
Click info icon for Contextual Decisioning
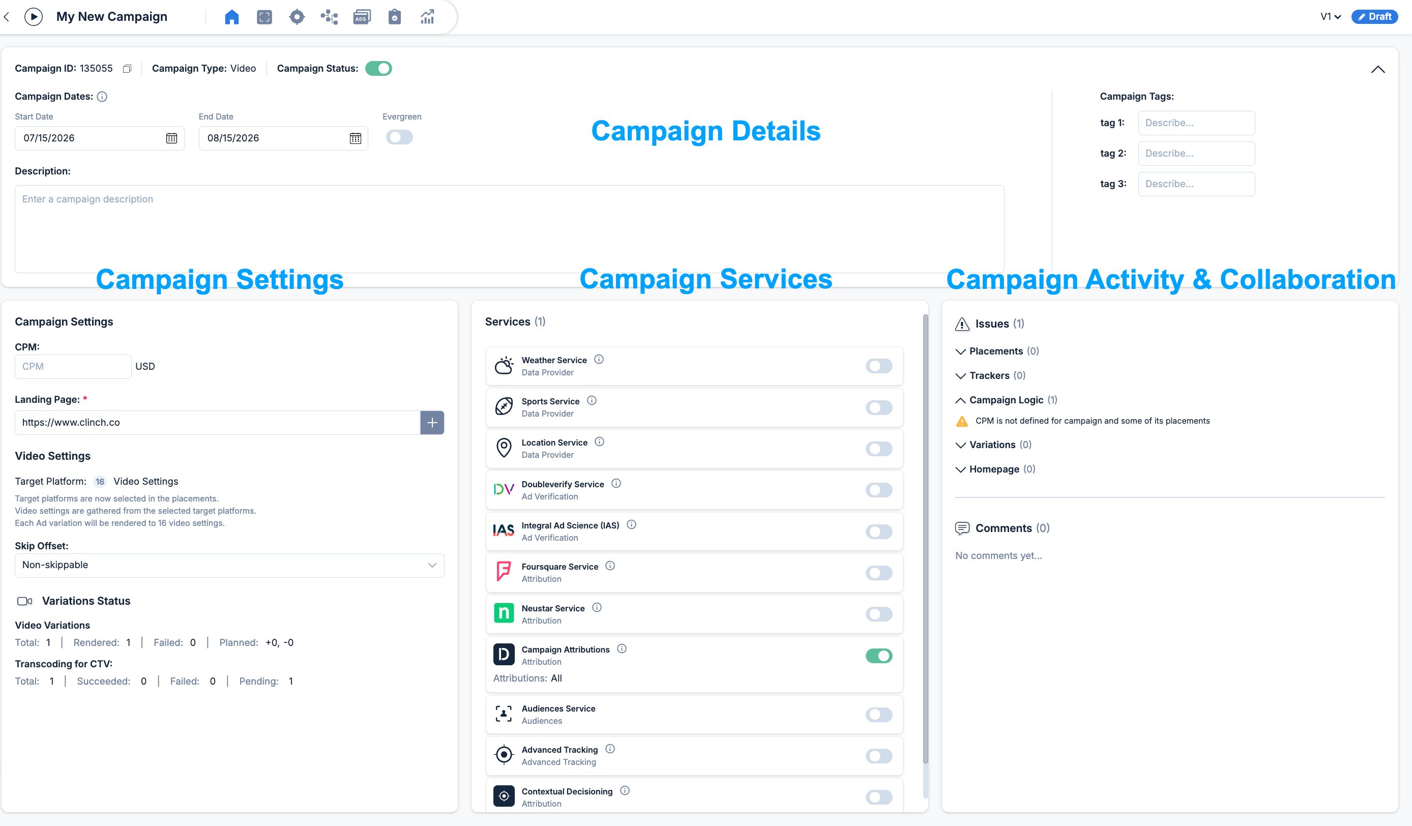click(625, 790)
